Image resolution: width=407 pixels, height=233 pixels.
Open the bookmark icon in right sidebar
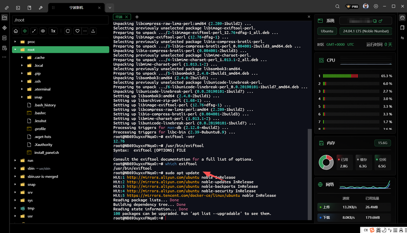click(402, 28)
